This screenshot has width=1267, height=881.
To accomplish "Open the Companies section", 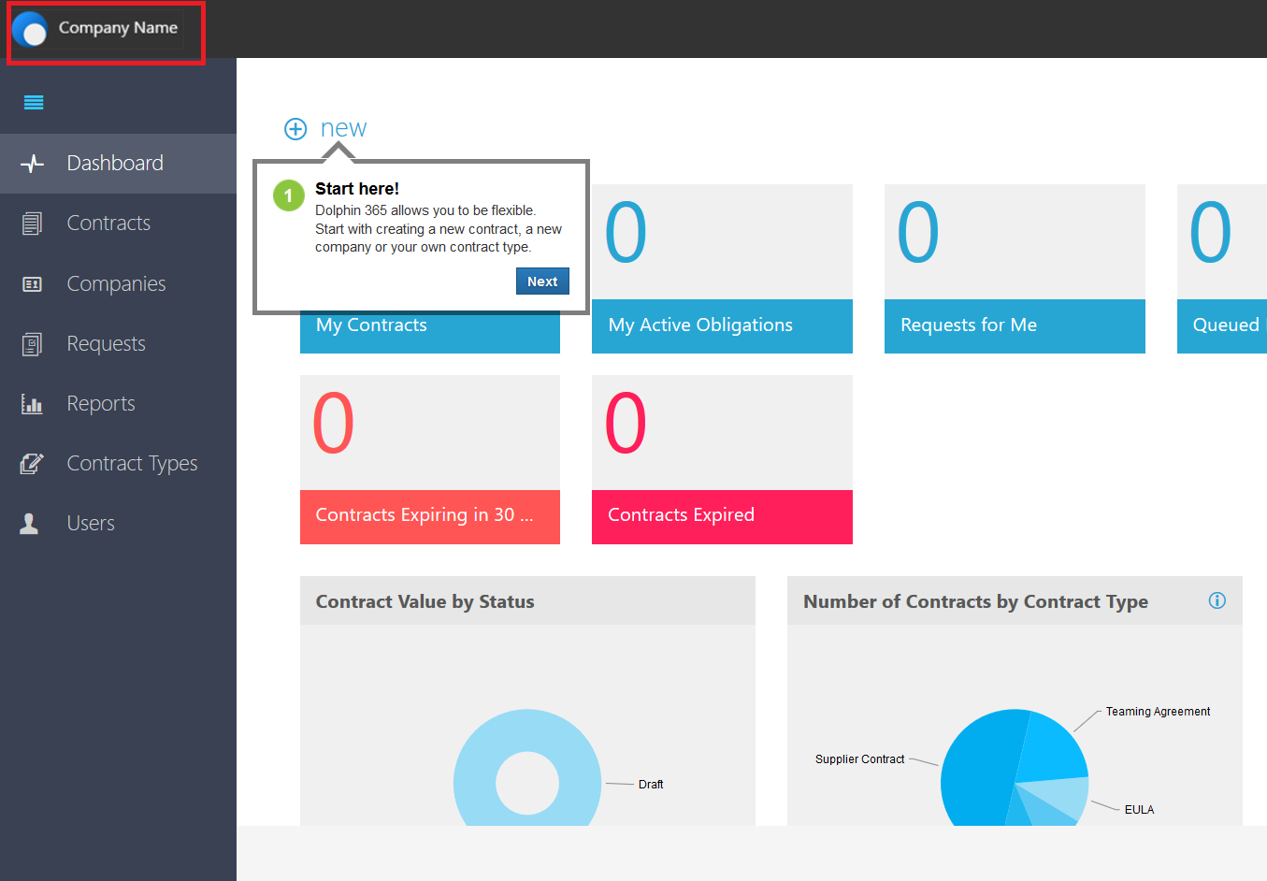I will (118, 283).
